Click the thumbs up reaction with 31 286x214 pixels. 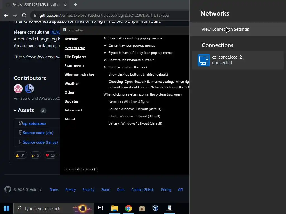[x=20, y=155]
